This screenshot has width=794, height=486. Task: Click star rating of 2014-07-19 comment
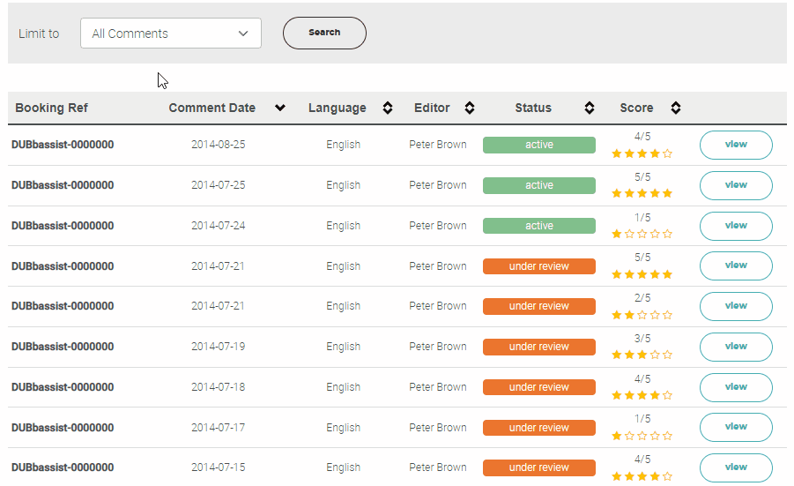pyautogui.click(x=642, y=355)
